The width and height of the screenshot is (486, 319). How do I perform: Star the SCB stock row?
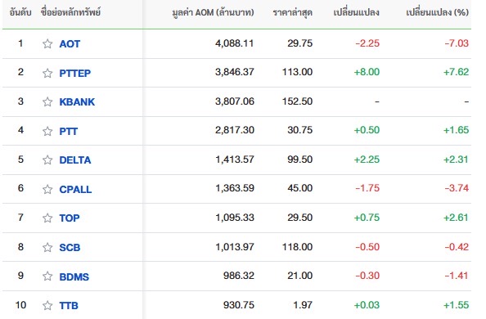47,247
